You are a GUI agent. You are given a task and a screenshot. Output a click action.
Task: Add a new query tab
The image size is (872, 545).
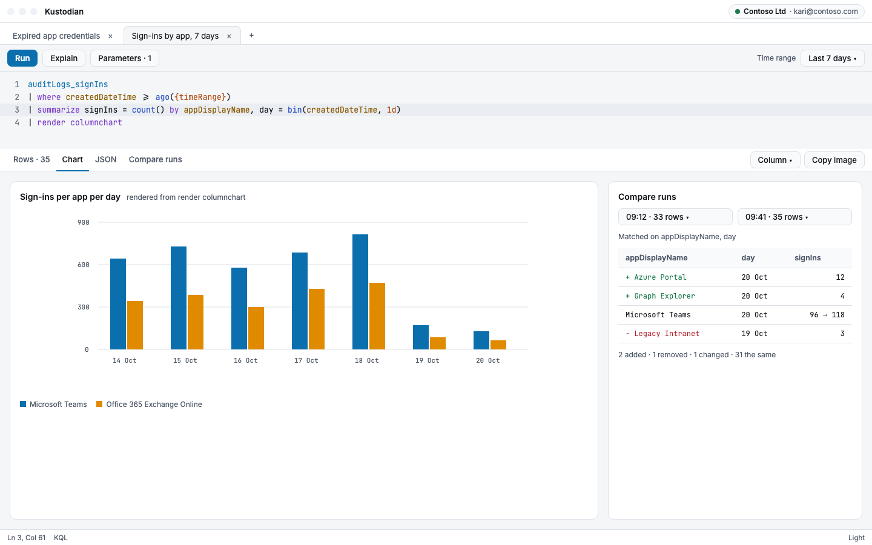(x=251, y=36)
